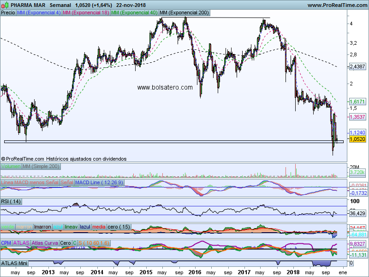Select the Precio legend label
This screenshot has width=369, height=277.
pyautogui.click(x=8, y=13)
